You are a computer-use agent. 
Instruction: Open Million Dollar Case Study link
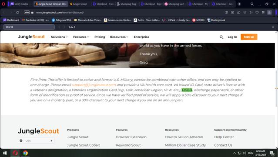click(185, 145)
